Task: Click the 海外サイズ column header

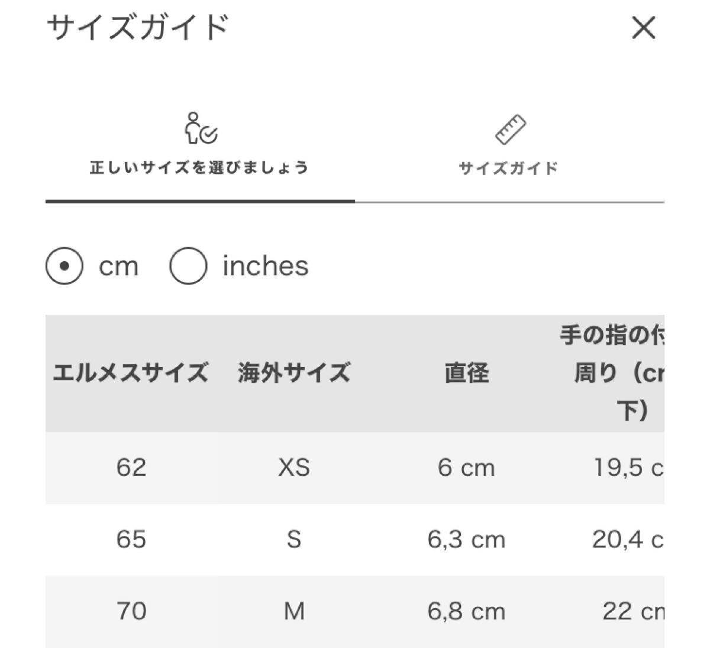Action: tap(294, 373)
